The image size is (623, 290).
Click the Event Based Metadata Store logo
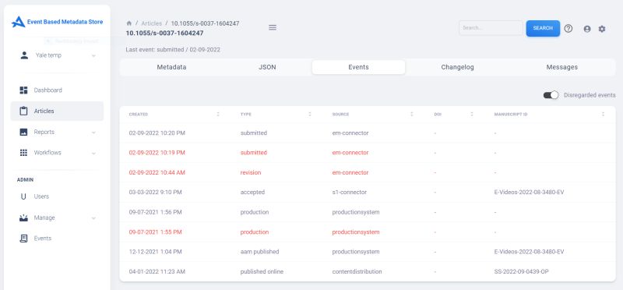[57, 22]
